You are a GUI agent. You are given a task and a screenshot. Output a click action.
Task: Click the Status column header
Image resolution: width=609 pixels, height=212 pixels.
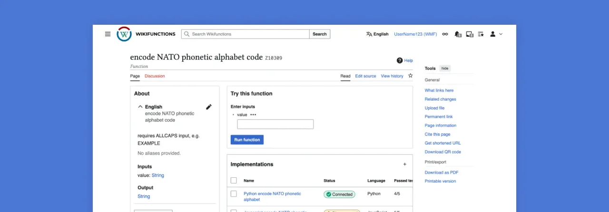coord(329,181)
